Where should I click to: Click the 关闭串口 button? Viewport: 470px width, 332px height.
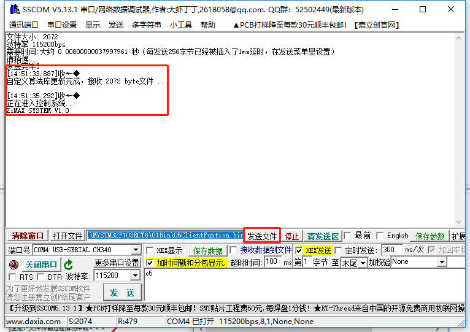41,264
